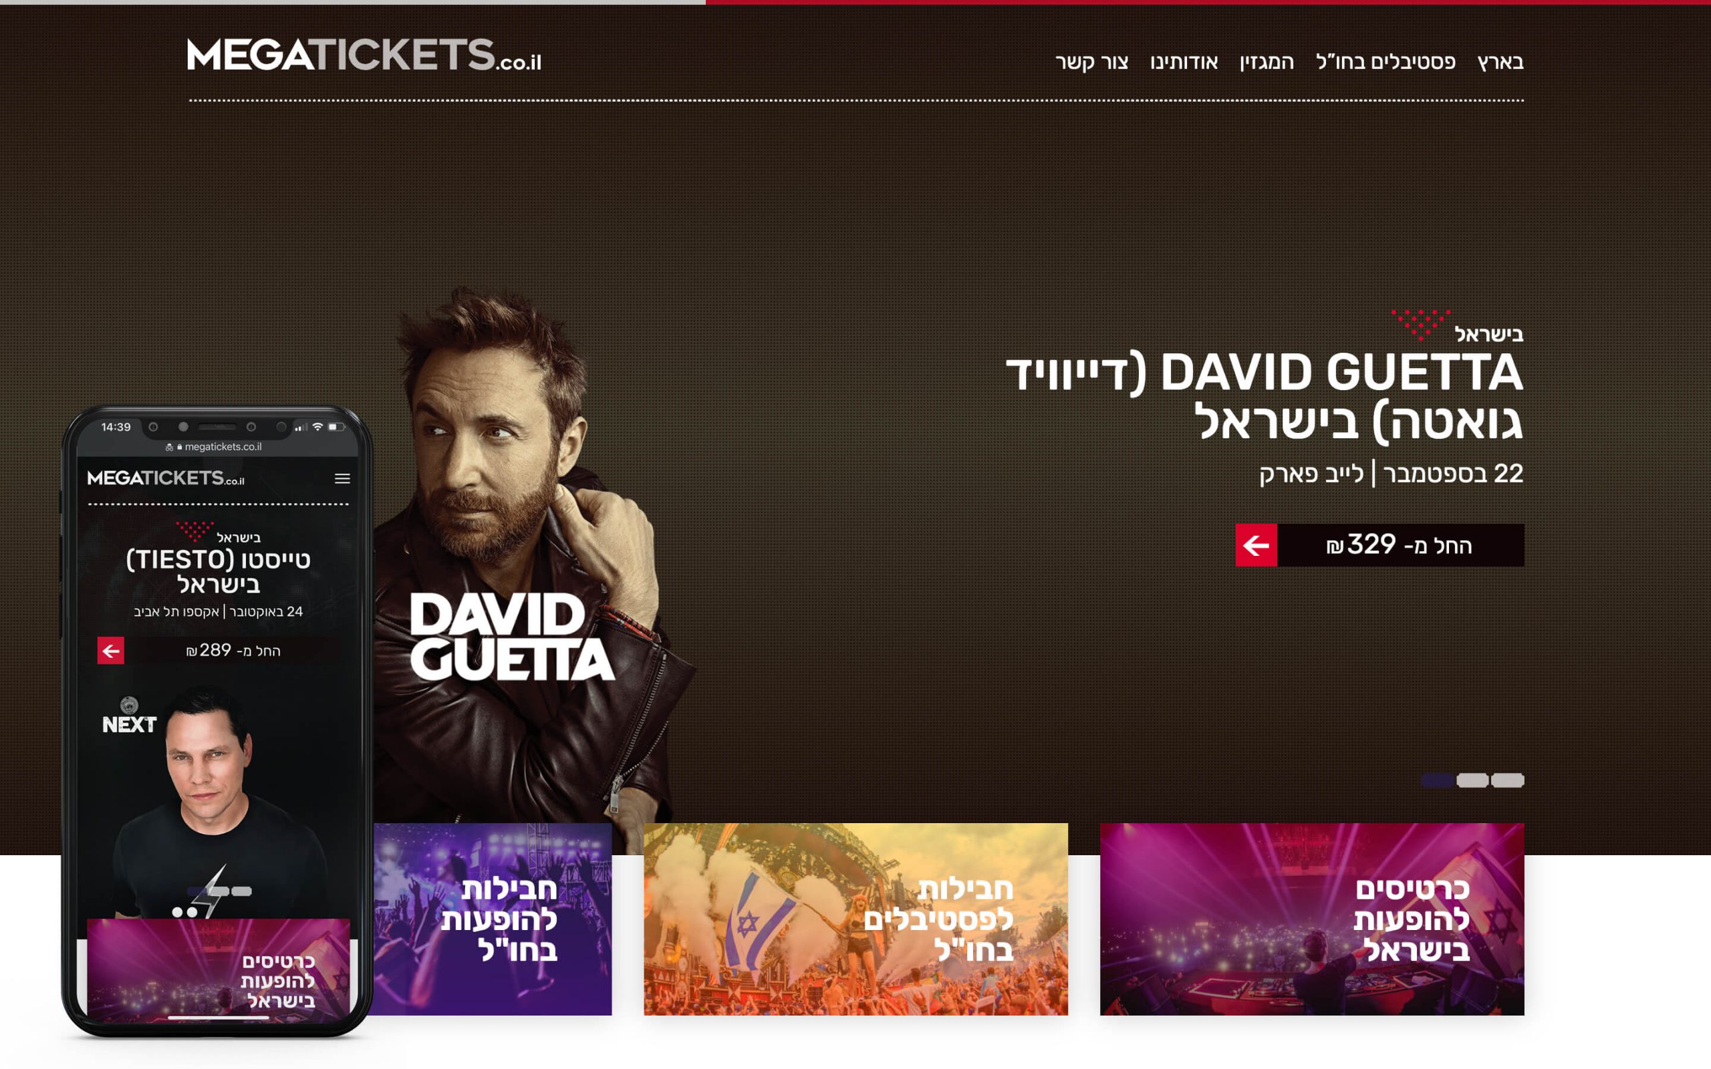Select the rightmost gray slider dot
This screenshot has height=1069, width=1711.
[x=1507, y=780]
